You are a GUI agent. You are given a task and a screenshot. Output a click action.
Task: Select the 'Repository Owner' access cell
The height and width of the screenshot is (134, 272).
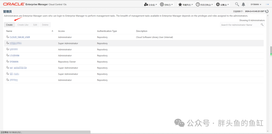tap(67, 62)
